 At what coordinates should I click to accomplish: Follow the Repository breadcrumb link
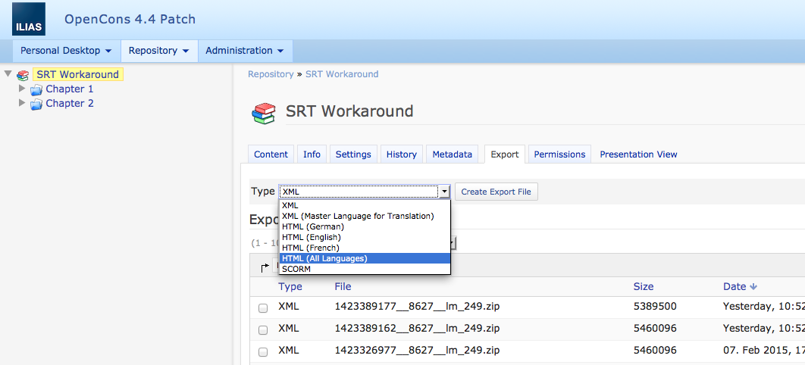coord(270,74)
